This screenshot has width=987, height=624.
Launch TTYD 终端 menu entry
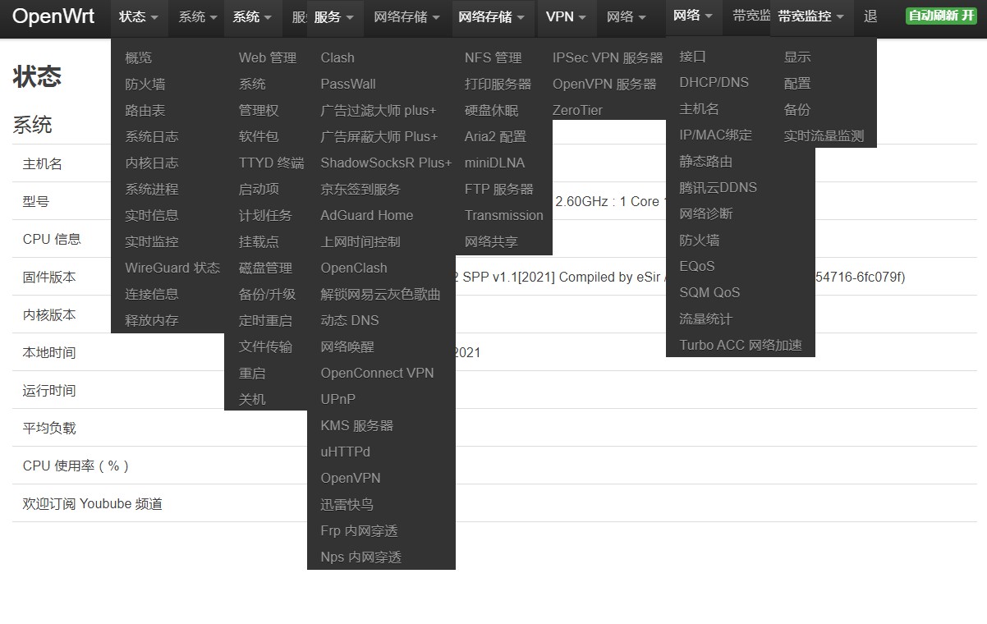tap(271, 163)
